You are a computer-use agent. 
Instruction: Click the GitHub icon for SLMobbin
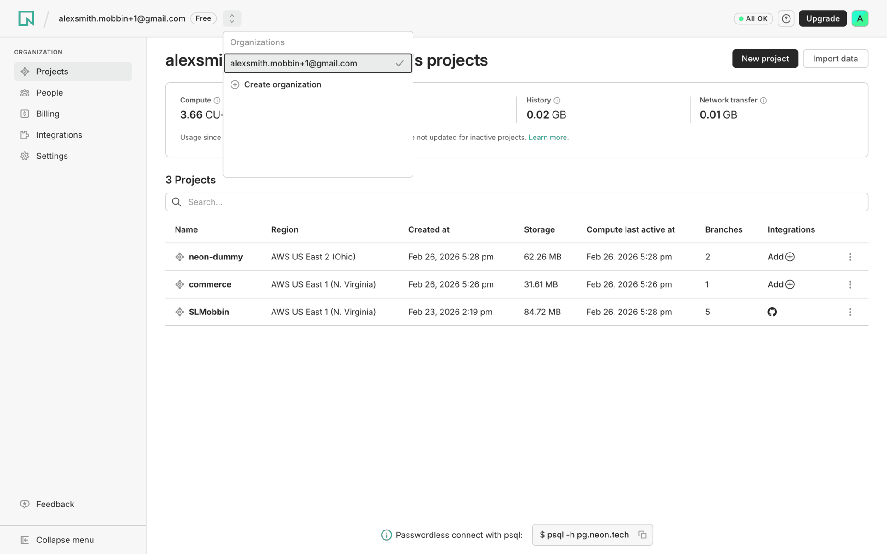click(x=772, y=312)
